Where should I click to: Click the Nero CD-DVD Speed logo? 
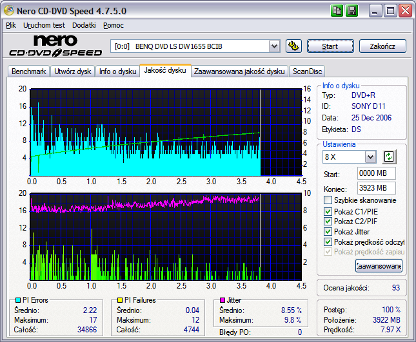[55, 46]
